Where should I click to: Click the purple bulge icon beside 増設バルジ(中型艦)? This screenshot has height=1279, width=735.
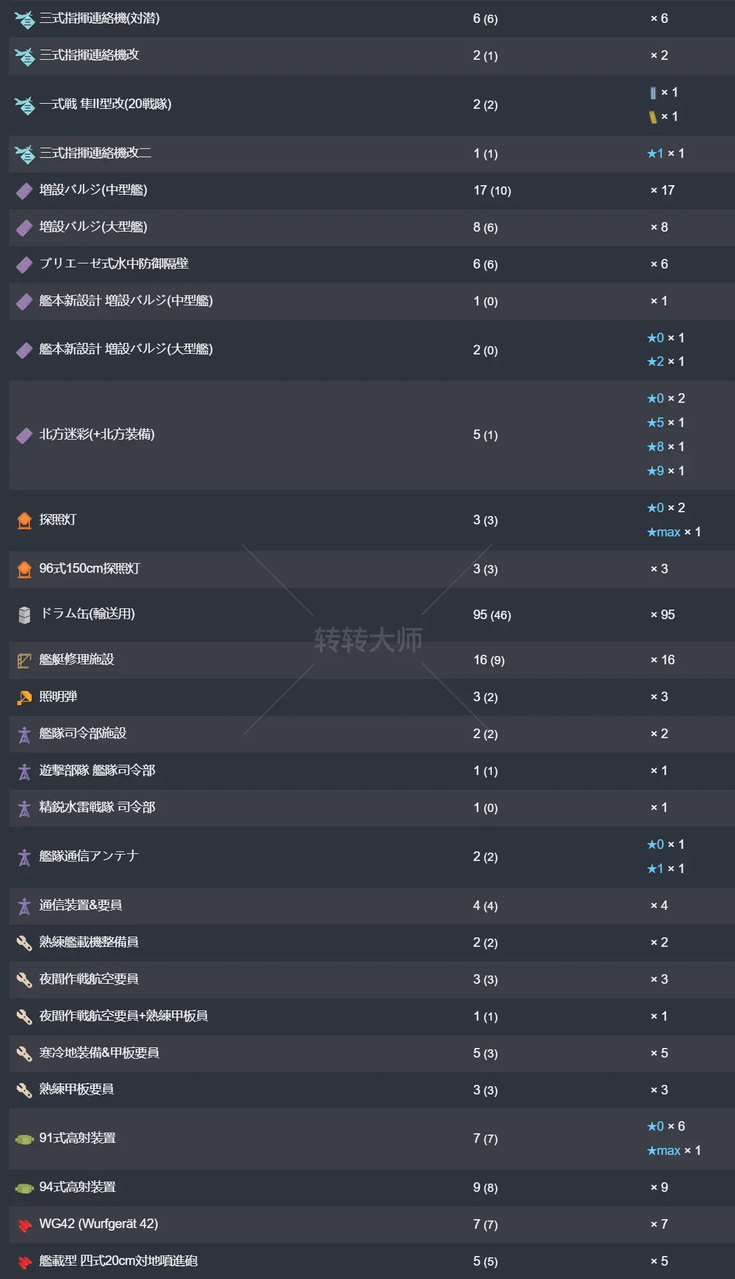coord(24,190)
